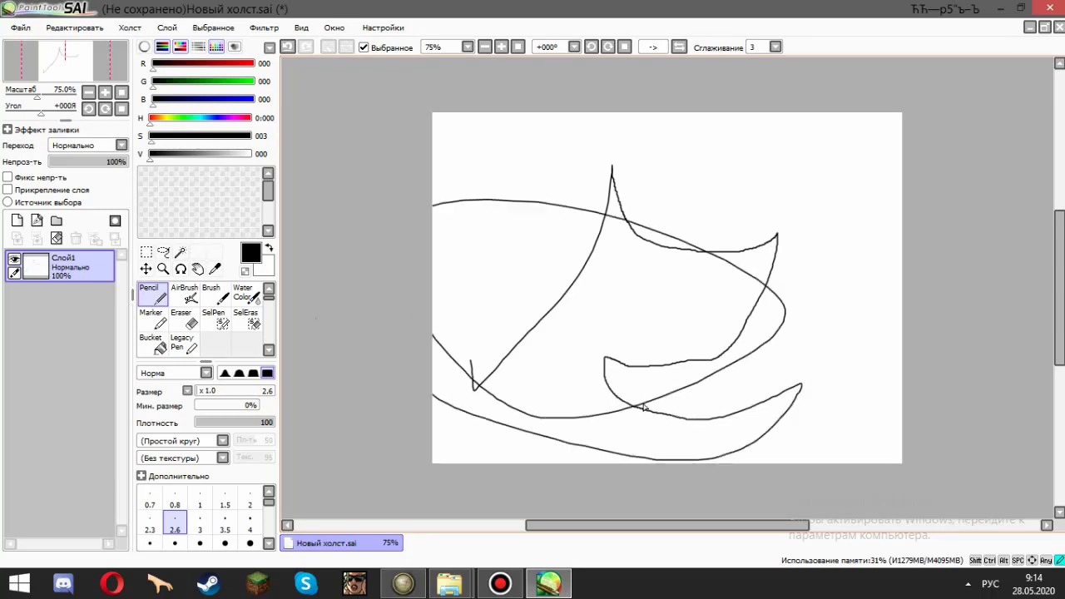Click the black foreground color swatch
This screenshot has height=599, width=1065.
pyautogui.click(x=250, y=253)
